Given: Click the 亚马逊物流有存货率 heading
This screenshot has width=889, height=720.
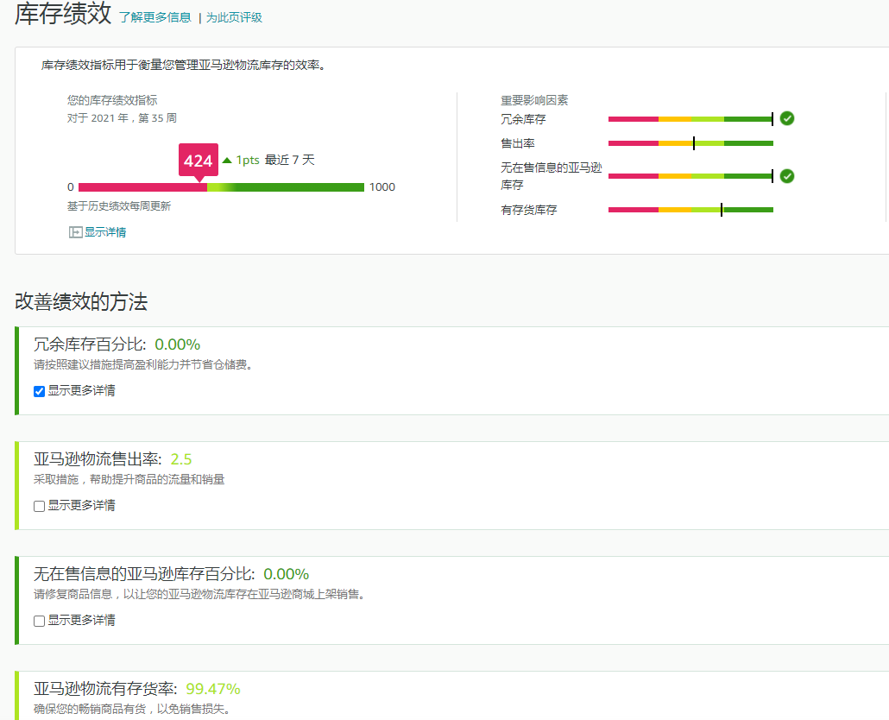Looking at the screenshot, I should tap(105, 689).
